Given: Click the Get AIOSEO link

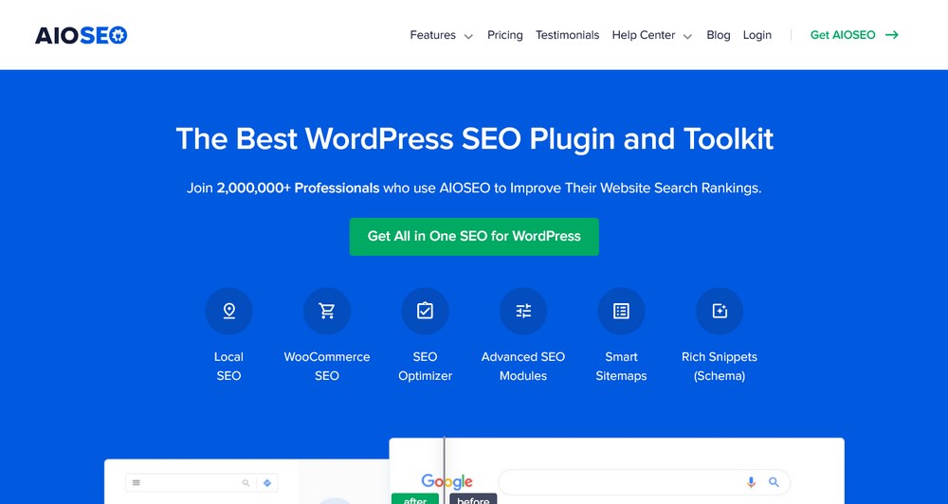Looking at the screenshot, I should click(843, 35).
